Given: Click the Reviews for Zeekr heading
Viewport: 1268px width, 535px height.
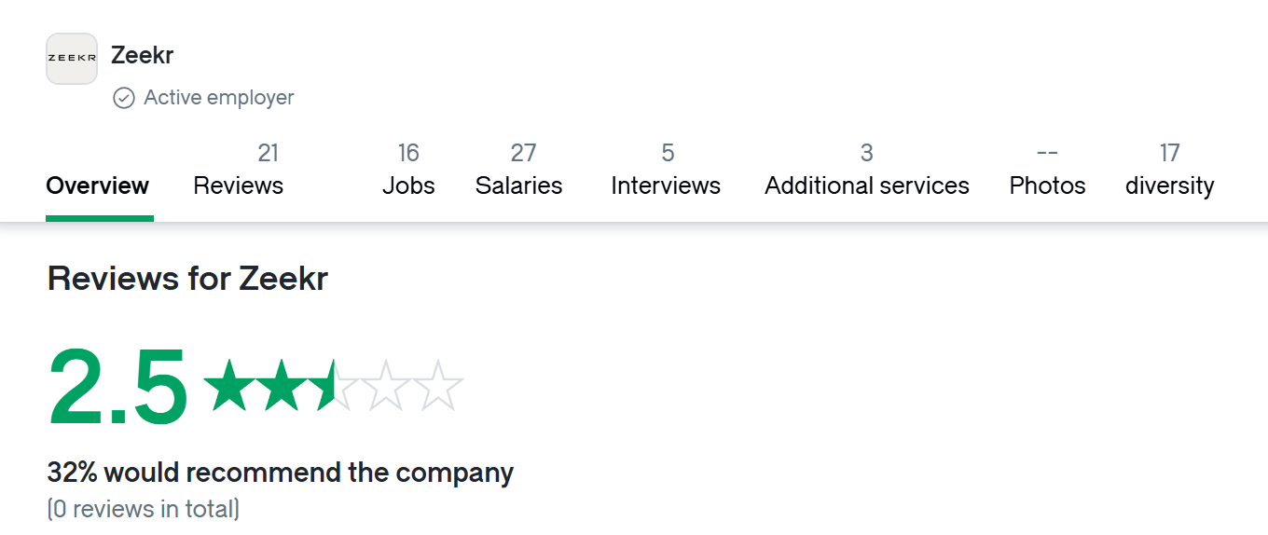Looking at the screenshot, I should (x=187, y=279).
